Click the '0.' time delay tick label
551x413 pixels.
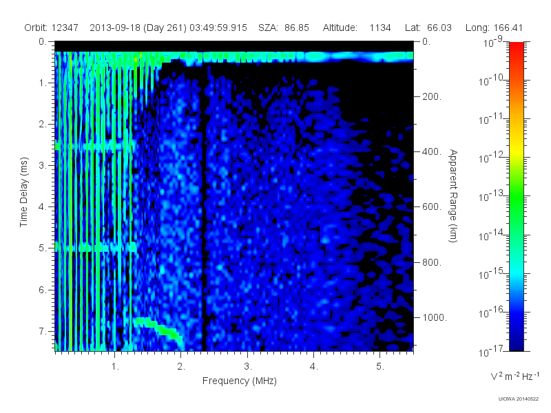point(43,41)
